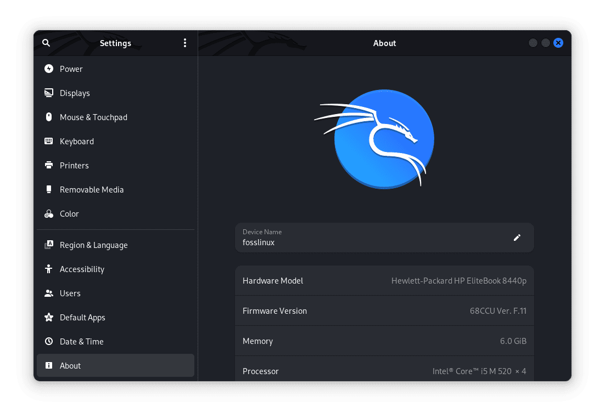The width and height of the screenshot is (605, 418).
Task: Click the Displays monitor icon
Action: [49, 93]
